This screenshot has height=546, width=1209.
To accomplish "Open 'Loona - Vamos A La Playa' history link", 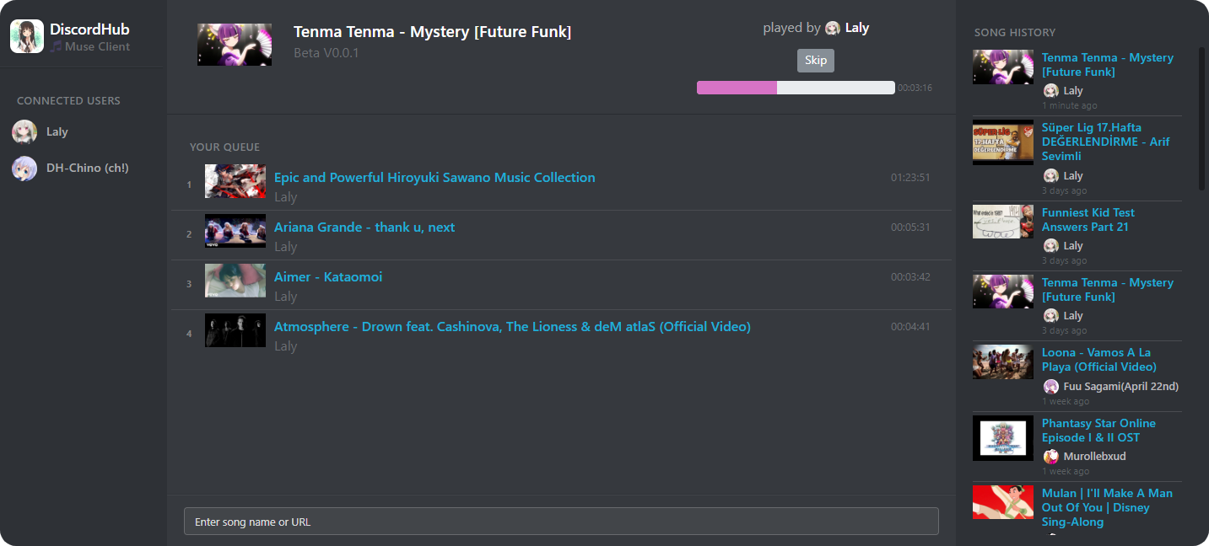I will (1098, 360).
